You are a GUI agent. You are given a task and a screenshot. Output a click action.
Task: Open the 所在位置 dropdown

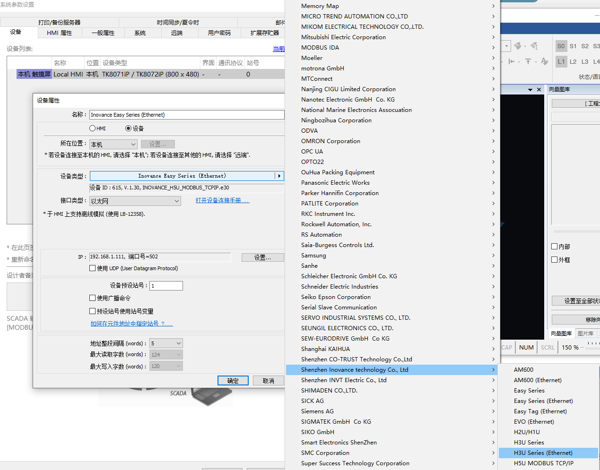(113, 145)
